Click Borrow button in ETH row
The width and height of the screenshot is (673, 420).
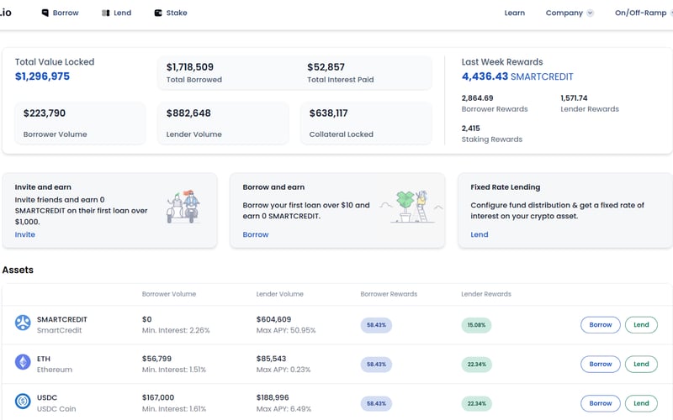(x=601, y=365)
